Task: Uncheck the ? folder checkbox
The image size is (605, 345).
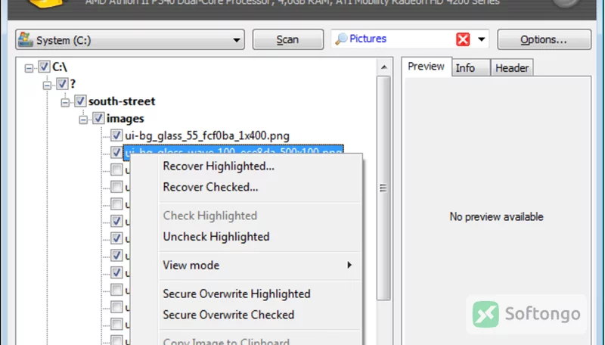Action: [62, 84]
